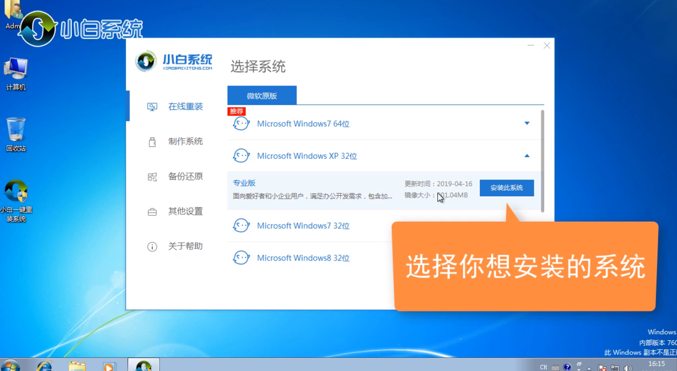Select Microsoft Windows XP 32位 row text
This screenshot has width=677, height=371.
point(307,156)
